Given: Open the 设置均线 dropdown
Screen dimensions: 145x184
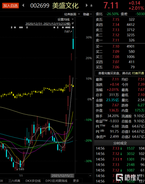Looking at the screenshot, I should (x=65, y=20).
